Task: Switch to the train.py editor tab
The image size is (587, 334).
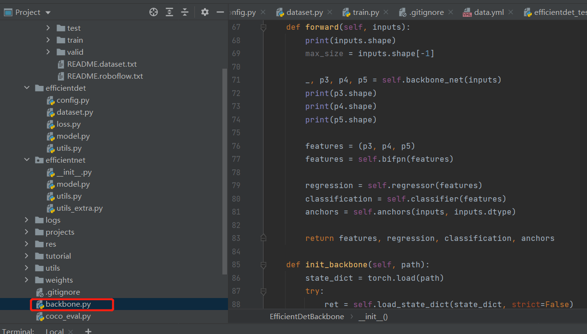Action: pos(366,12)
